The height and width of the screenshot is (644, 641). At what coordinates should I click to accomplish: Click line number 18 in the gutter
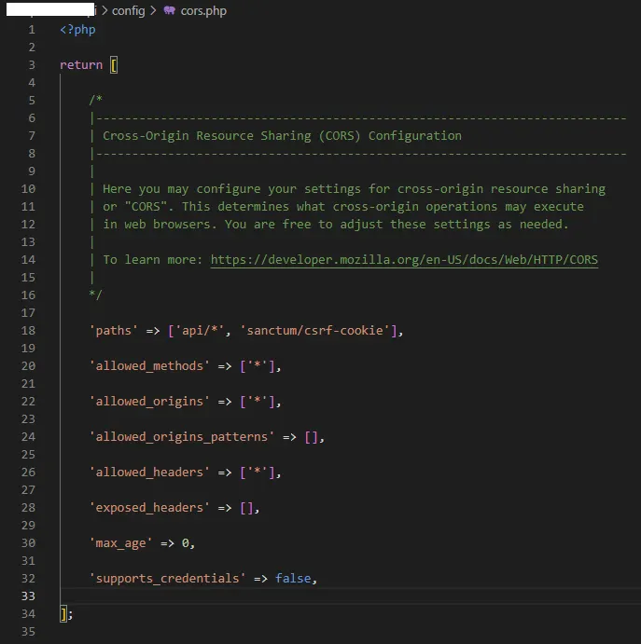28,331
